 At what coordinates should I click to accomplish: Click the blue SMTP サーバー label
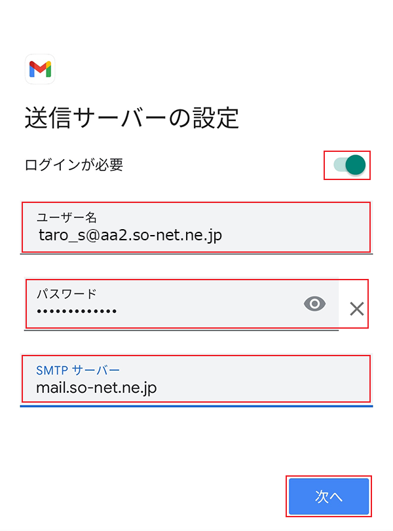pyautogui.click(x=78, y=370)
